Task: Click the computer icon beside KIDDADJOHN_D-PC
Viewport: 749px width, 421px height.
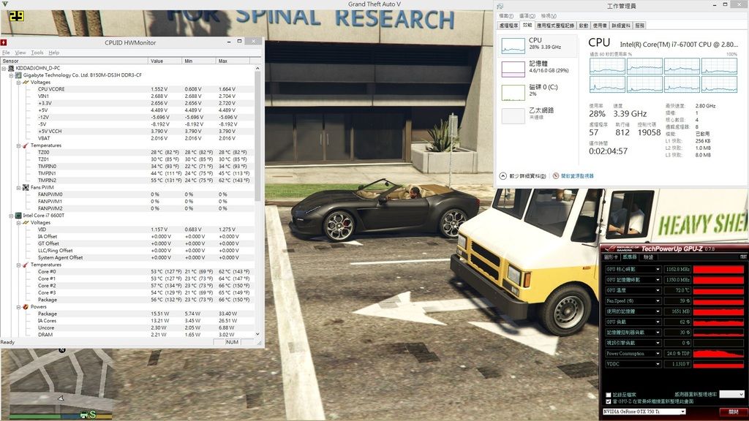Action: [12, 68]
